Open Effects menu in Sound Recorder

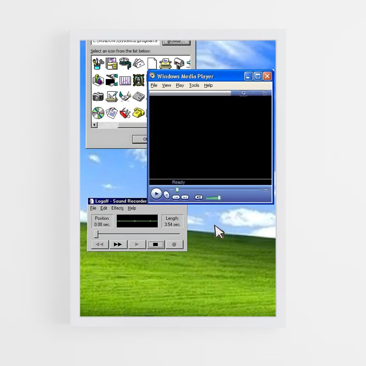117,208
